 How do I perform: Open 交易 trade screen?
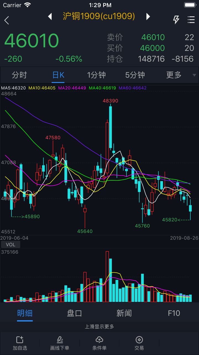pyautogui.click(x=139, y=343)
